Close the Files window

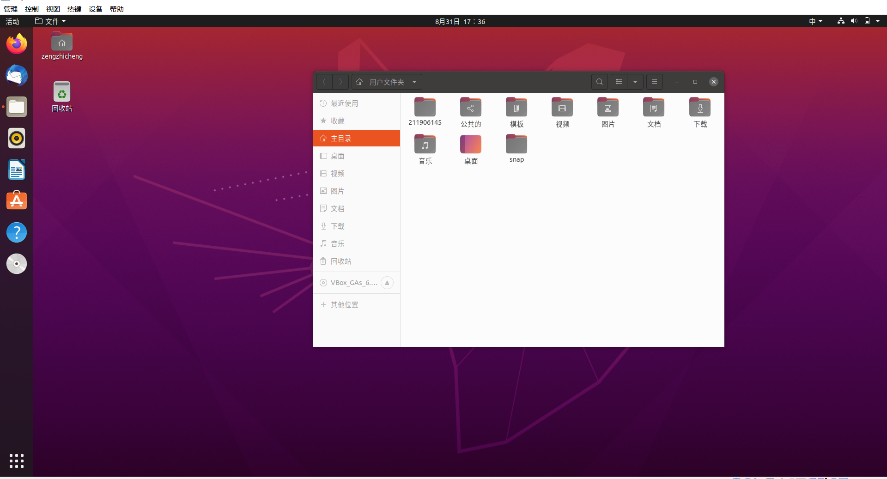(714, 82)
